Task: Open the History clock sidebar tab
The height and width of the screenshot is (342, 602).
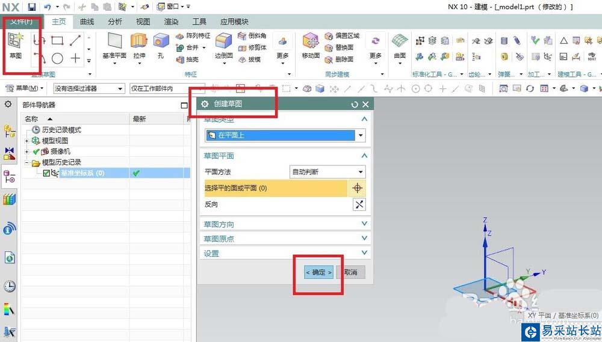Action: tap(10, 286)
